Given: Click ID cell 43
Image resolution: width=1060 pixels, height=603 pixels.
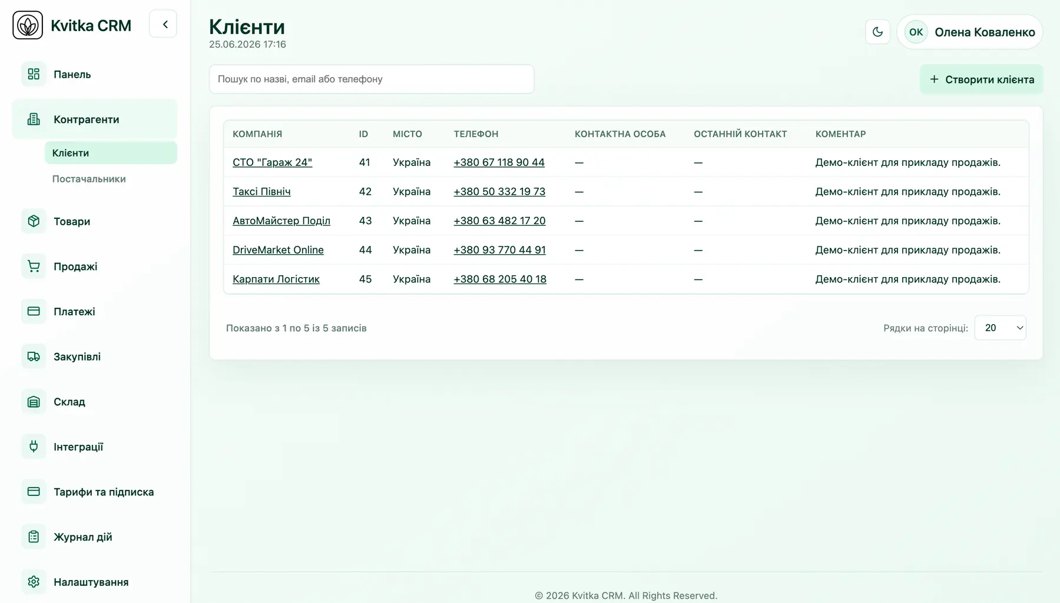Looking at the screenshot, I should (365, 221).
